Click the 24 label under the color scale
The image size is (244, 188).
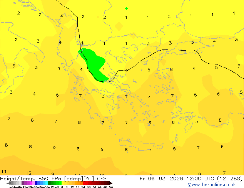[x=83, y=187]
